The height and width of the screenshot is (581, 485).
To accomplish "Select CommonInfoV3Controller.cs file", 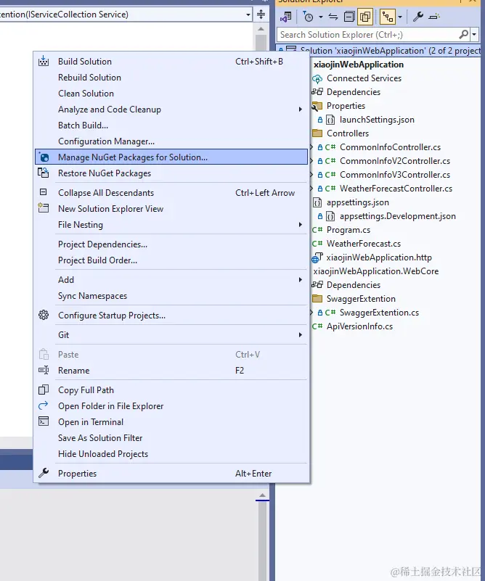I will pos(395,175).
